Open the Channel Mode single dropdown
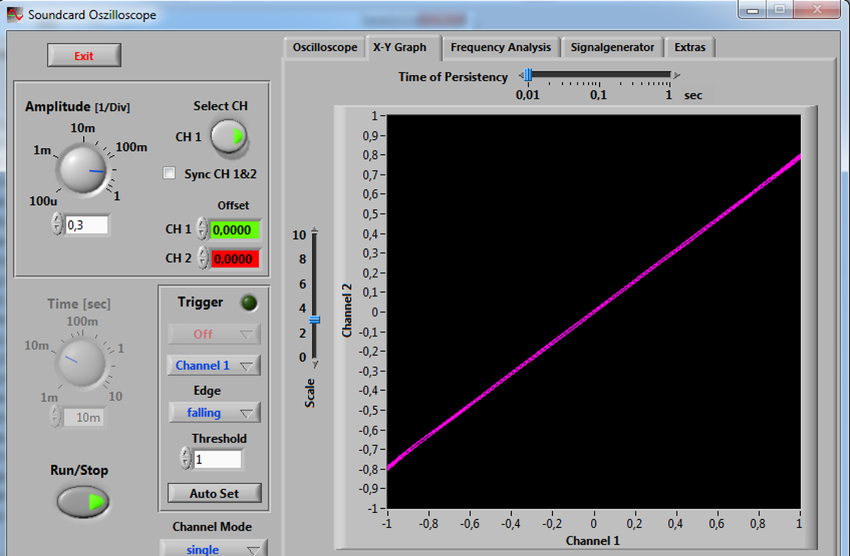The width and height of the screenshot is (850, 556). pyautogui.click(x=214, y=549)
